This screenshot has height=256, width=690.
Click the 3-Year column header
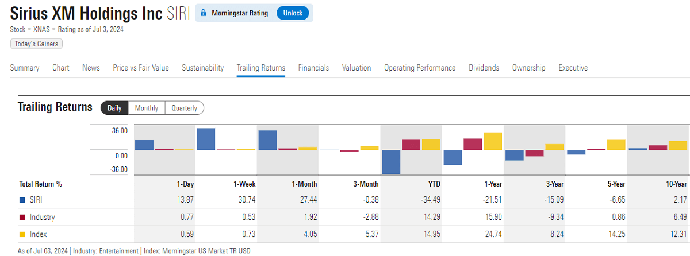pyautogui.click(x=554, y=184)
